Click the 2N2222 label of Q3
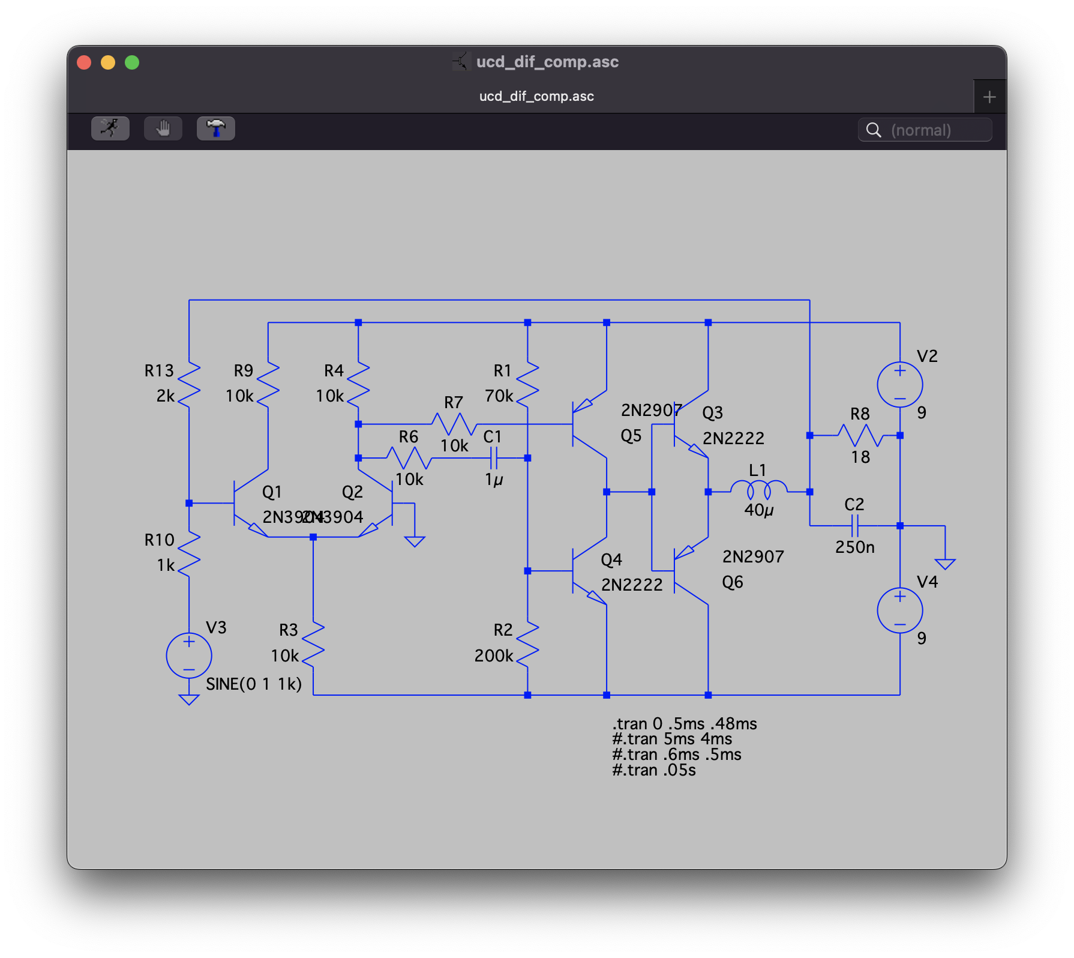Image resolution: width=1074 pixels, height=958 pixels. click(733, 438)
